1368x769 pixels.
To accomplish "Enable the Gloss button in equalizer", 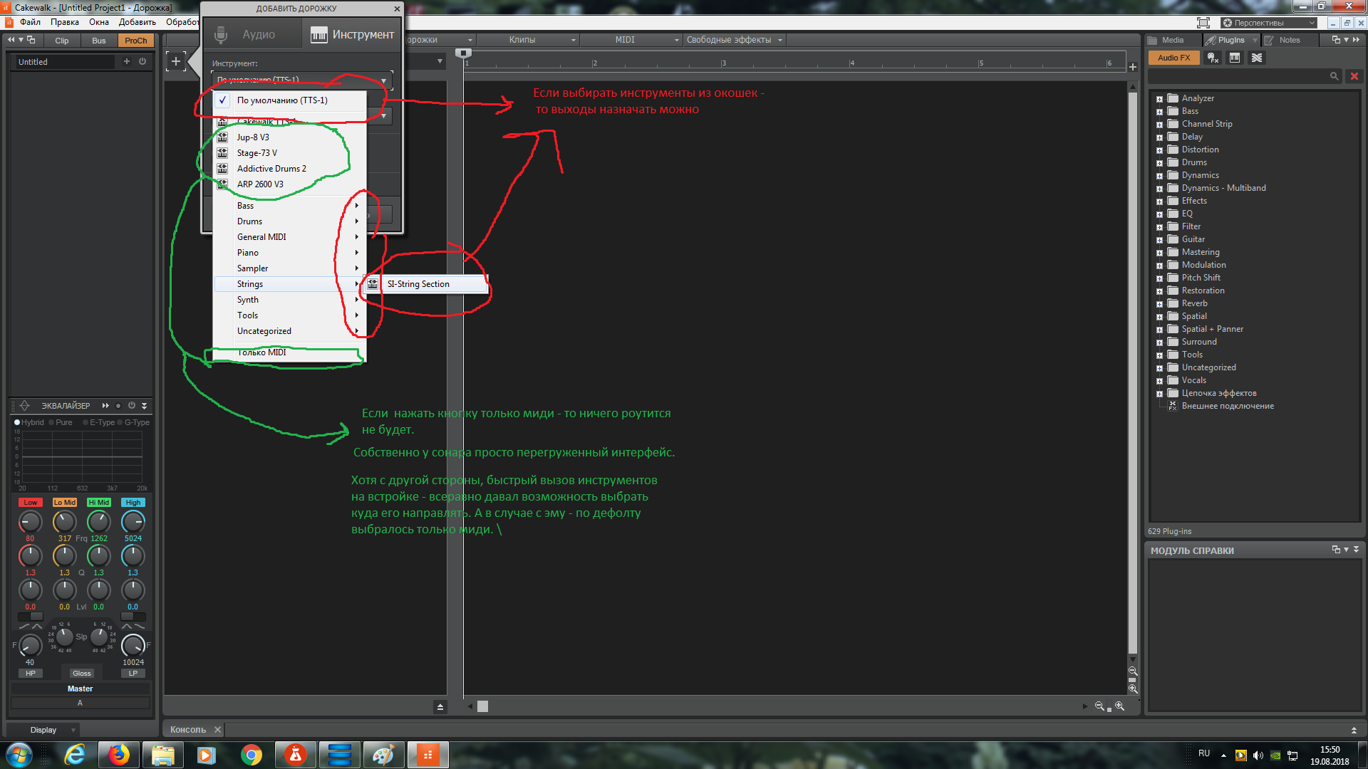I will pos(82,674).
